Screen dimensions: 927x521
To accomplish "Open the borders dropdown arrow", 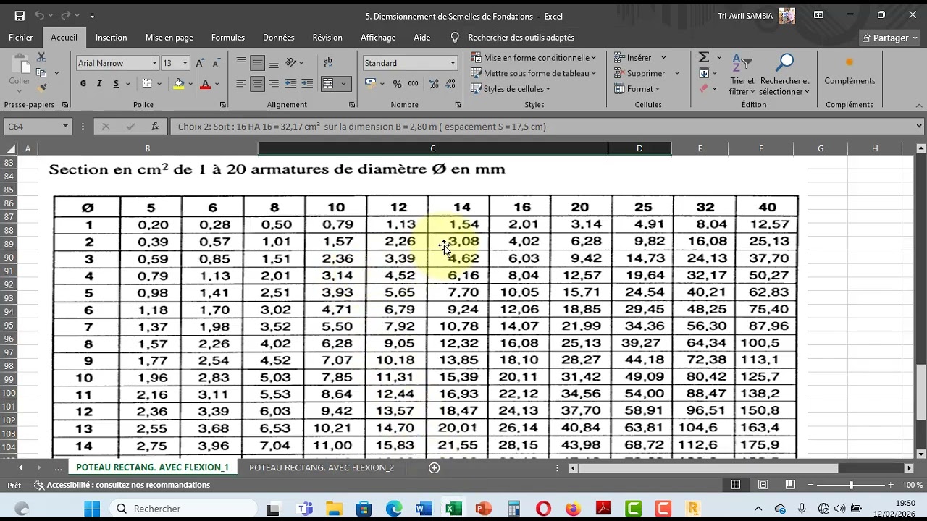I will [x=159, y=84].
